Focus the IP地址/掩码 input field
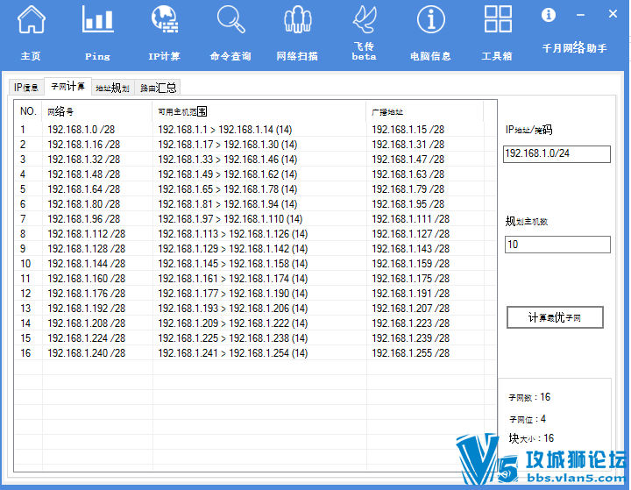The image size is (631, 490). click(x=557, y=153)
